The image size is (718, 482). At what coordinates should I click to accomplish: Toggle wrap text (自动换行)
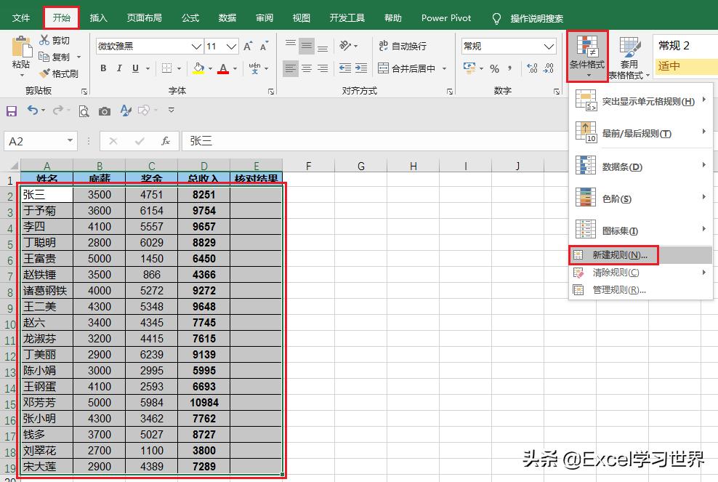point(402,46)
